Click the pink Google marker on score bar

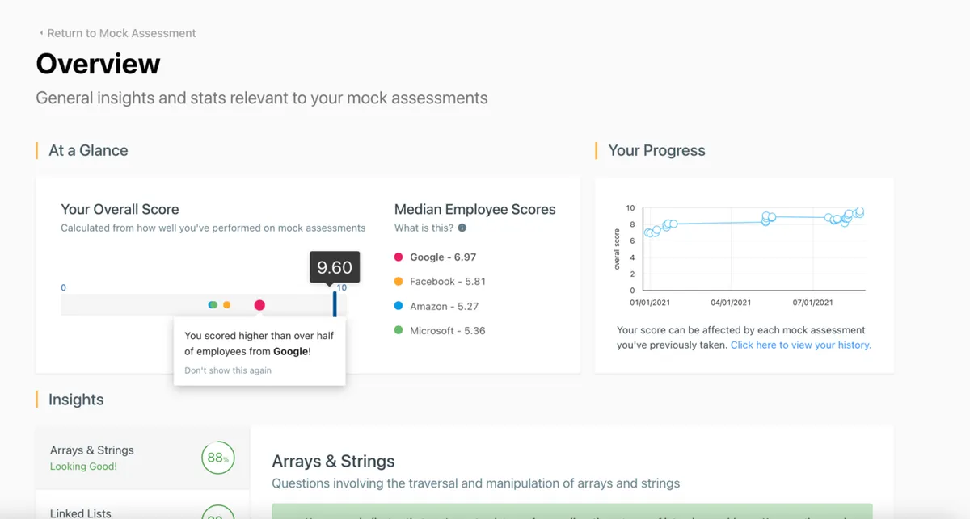[x=259, y=305]
